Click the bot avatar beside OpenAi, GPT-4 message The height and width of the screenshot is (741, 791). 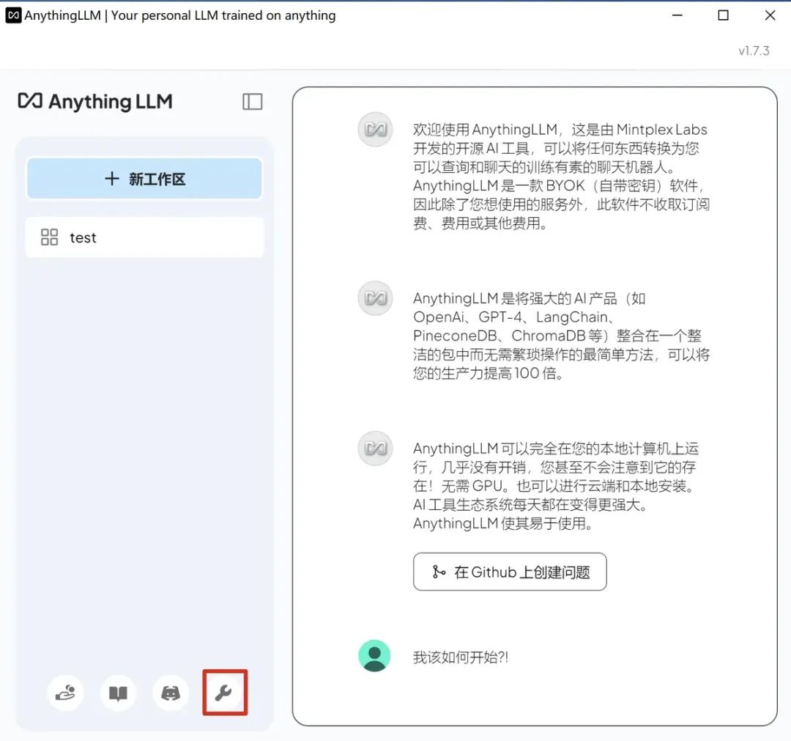(x=375, y=298)
